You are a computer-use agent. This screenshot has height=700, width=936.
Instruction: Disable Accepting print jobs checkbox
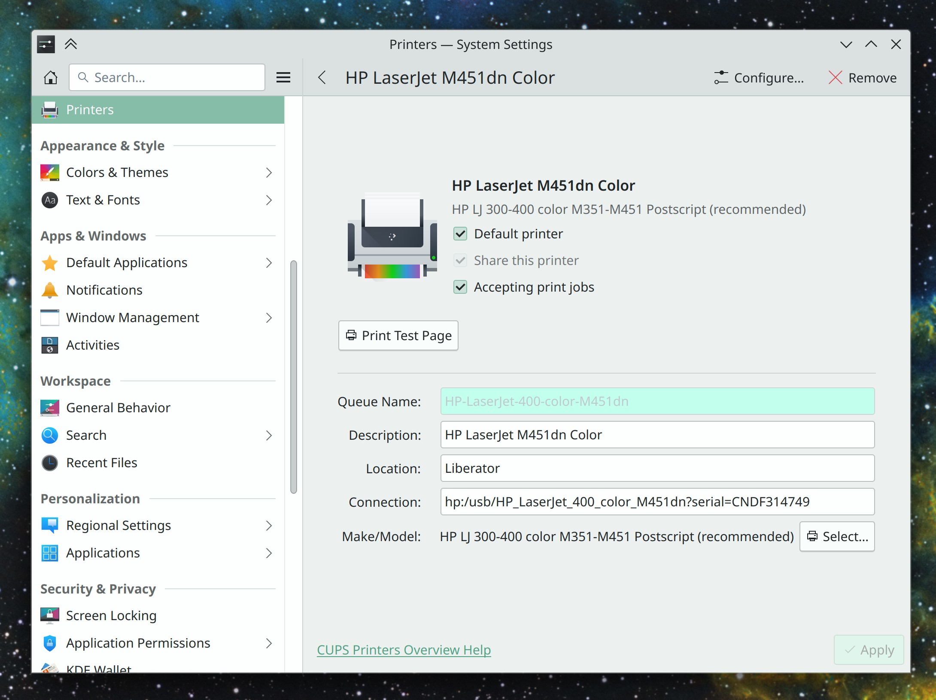[x=460, y=287]
